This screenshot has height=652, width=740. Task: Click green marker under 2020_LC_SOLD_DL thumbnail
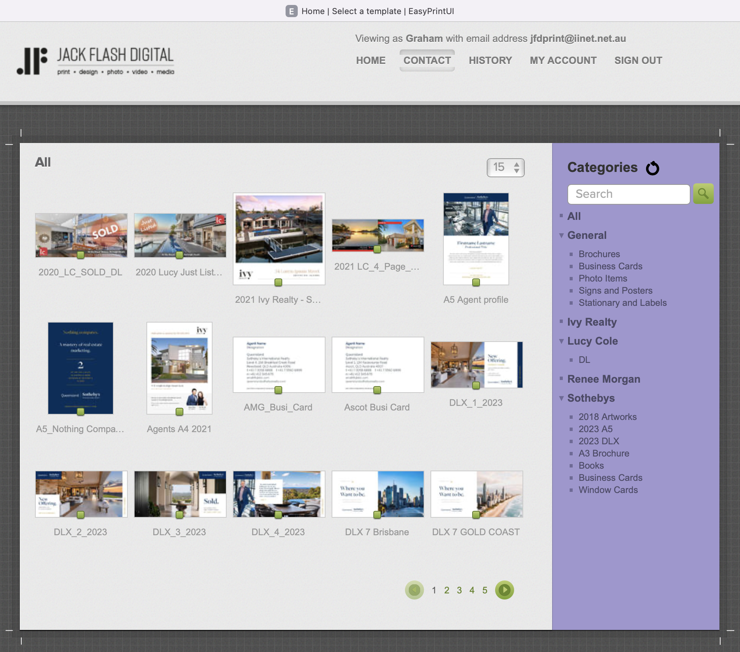click(81, 255)
